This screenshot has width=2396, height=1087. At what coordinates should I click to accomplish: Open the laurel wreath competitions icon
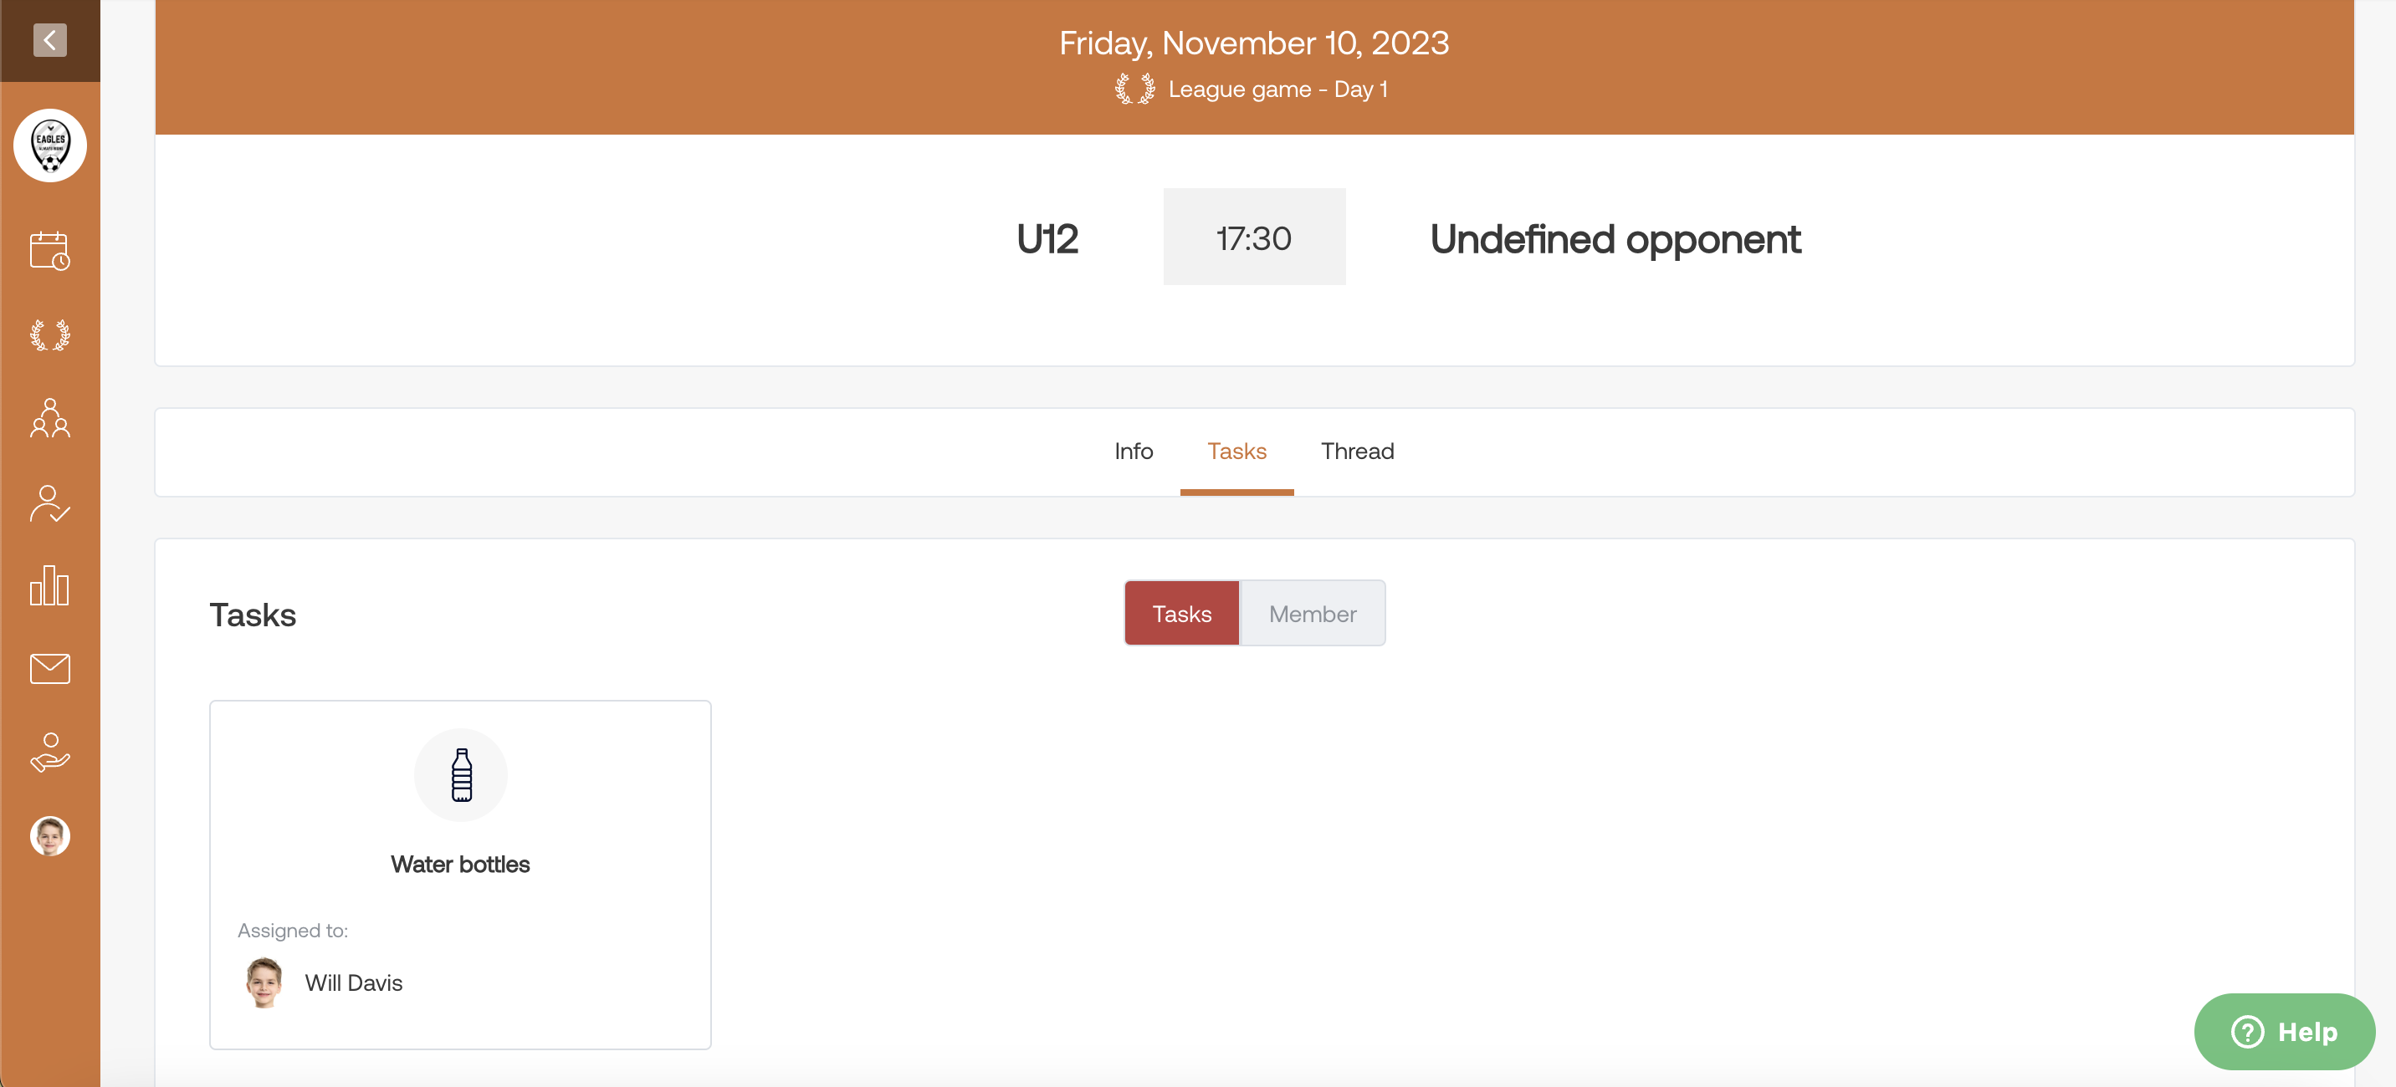(50, 334)
